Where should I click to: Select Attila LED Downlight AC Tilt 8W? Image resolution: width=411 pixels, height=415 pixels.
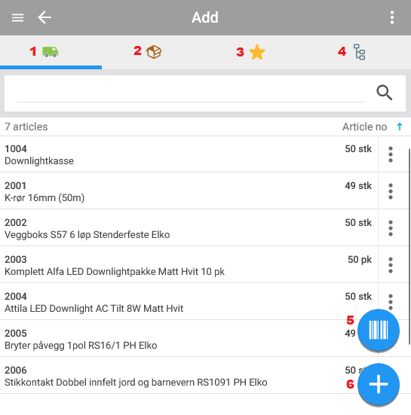coord(189,302)
